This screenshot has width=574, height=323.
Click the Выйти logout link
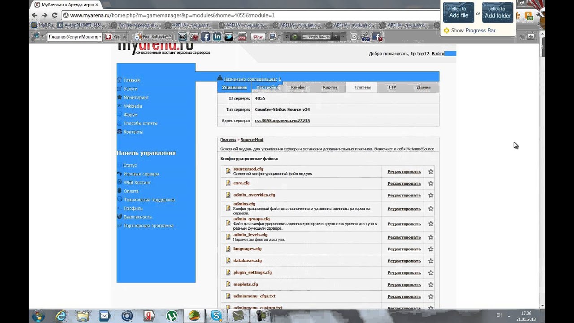[x=438, y=54]
